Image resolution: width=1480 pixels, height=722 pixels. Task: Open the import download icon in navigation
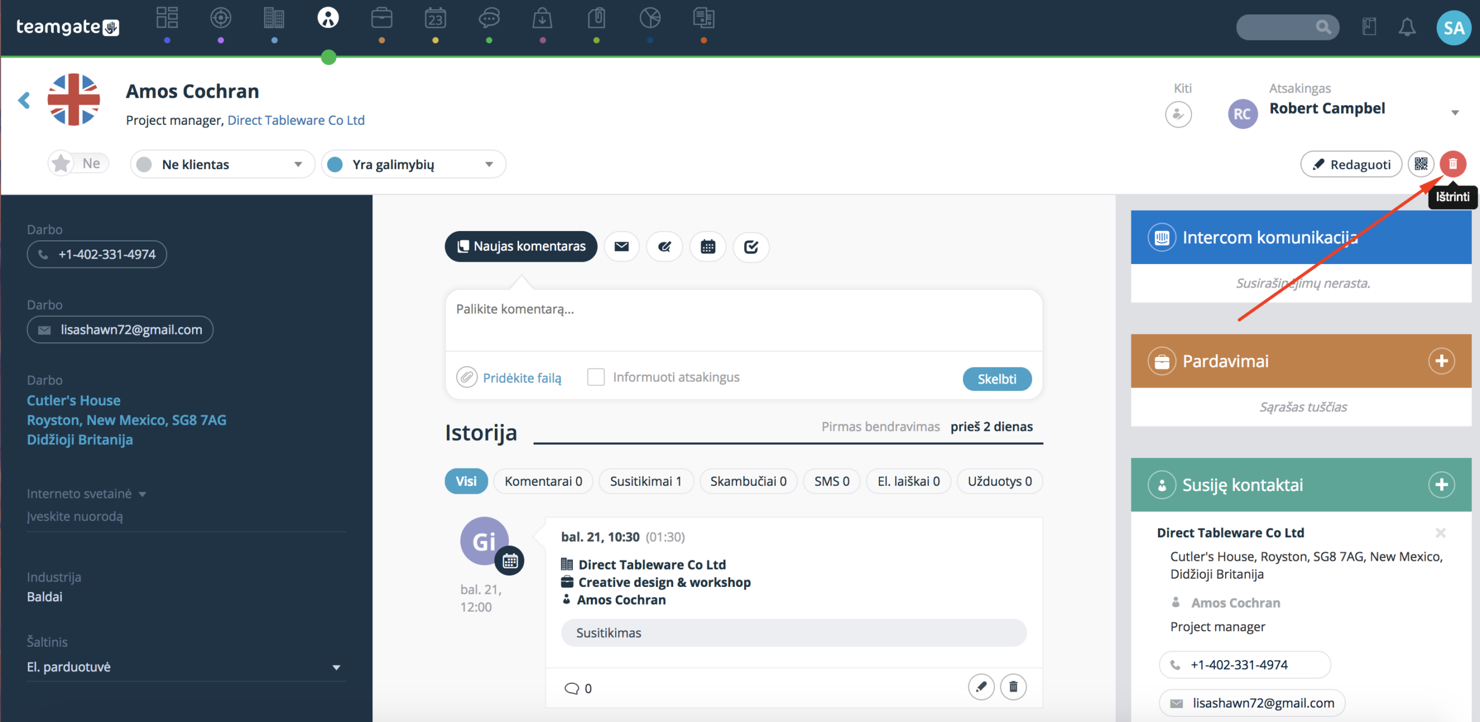pos(542,18)
